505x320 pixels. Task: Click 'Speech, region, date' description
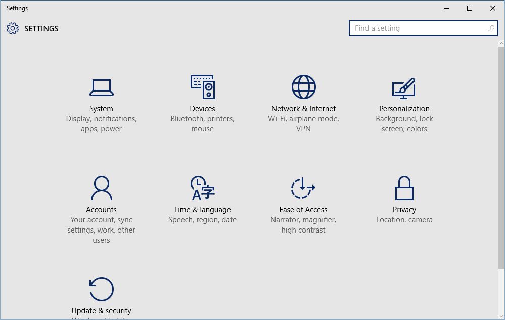click(x=202, y=220)
